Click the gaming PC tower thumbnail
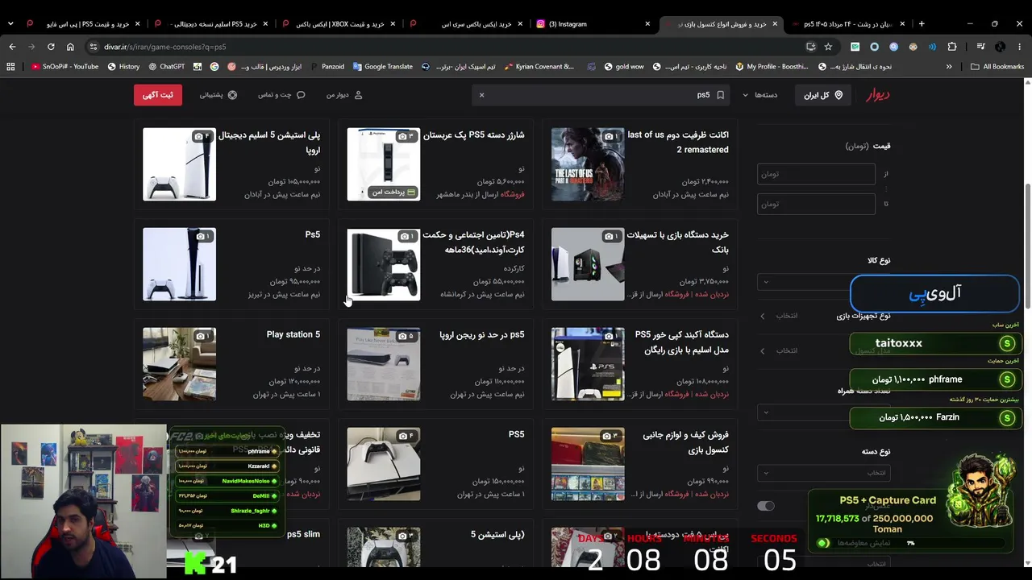Image resolution: width=1032 pixels, height=580 pixels. click(588, 264)
